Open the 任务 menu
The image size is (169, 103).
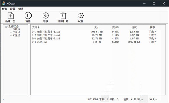click(x=5, y=9)
